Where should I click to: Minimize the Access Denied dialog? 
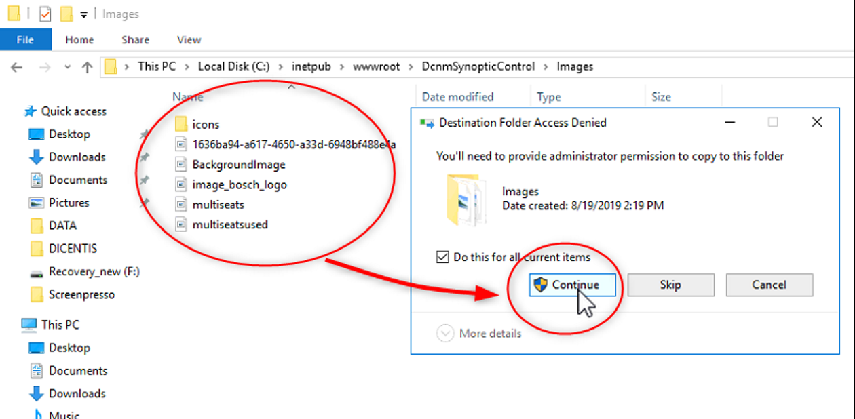click(x=730, y=123)
